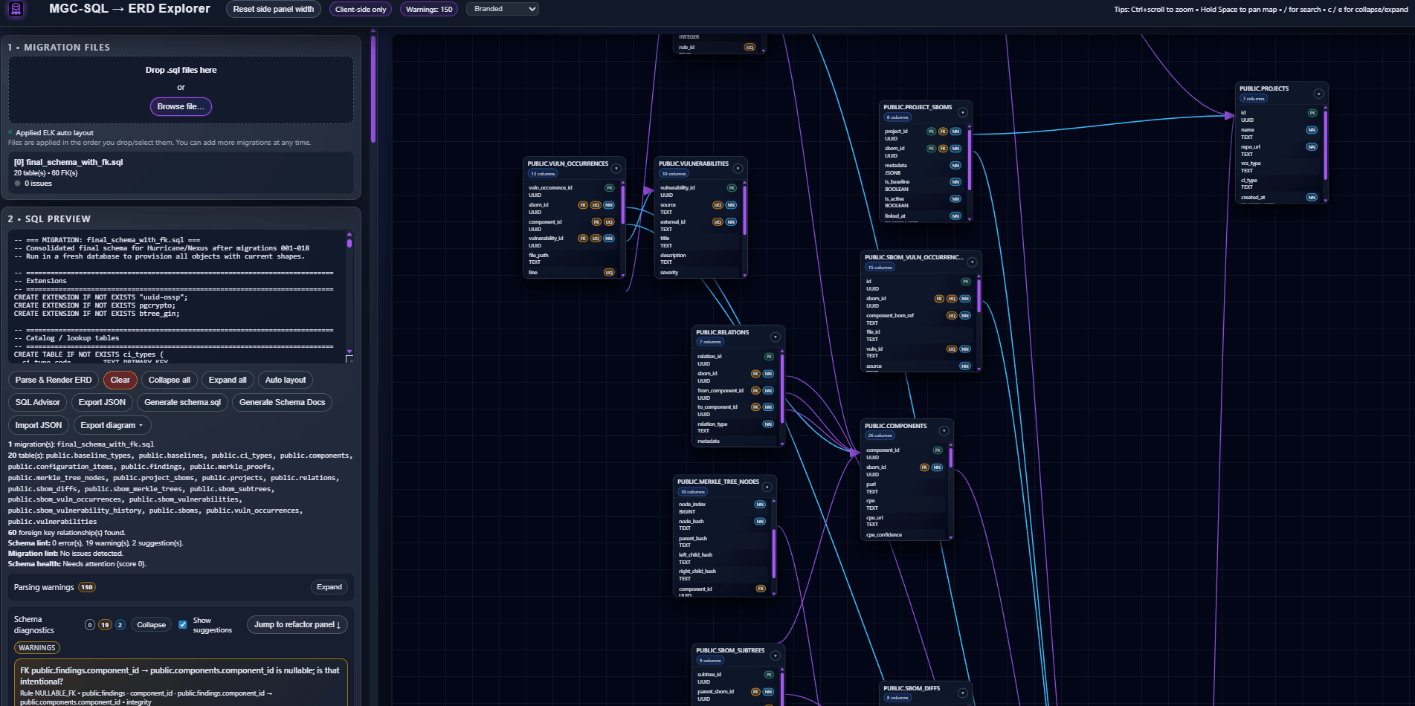
Task: Click Expand all button
Action: coord(228,380)
